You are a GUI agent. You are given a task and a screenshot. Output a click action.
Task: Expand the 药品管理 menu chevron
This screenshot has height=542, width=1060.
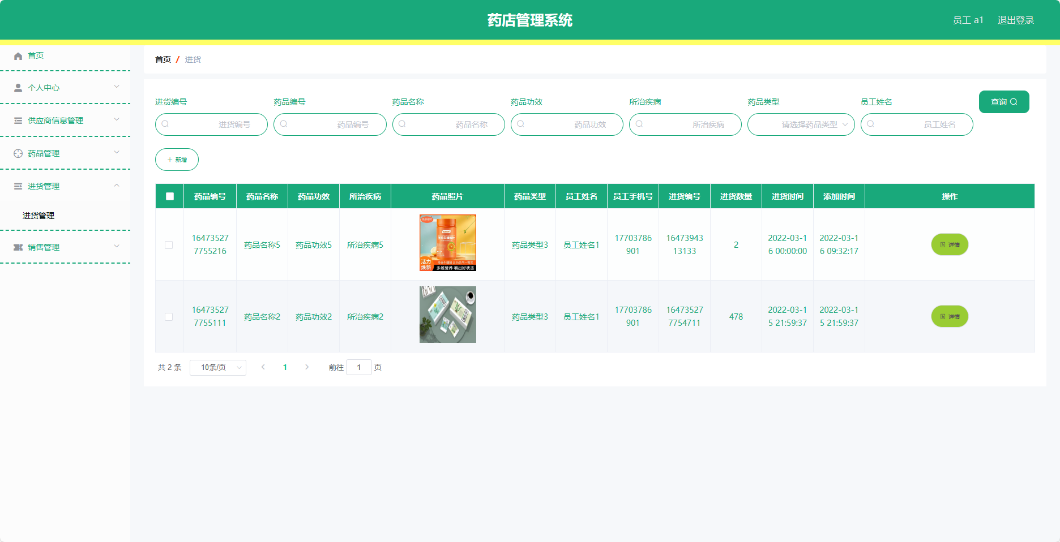pos(117,152)
